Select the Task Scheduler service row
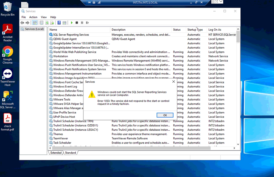 [x=142, y=143]
